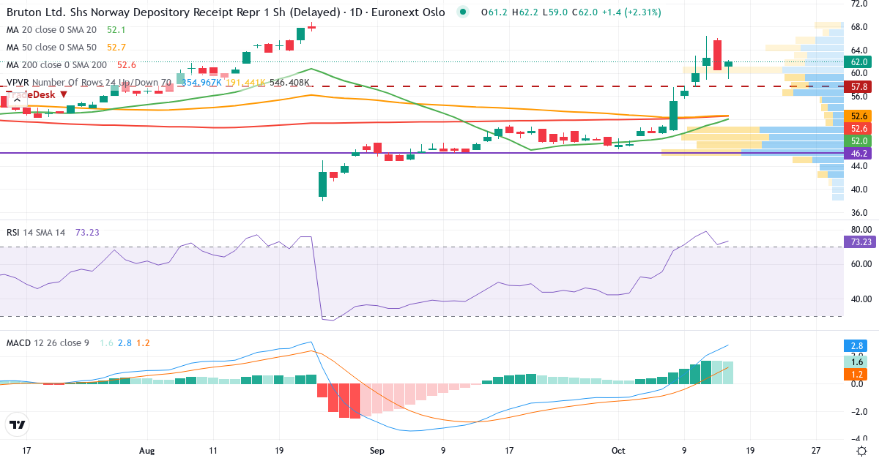Click the RSI 73.23 value label

coord(858,241)
